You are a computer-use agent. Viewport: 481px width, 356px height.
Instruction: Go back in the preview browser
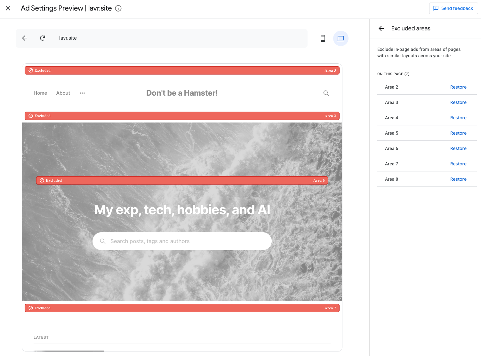coord(25,38)
